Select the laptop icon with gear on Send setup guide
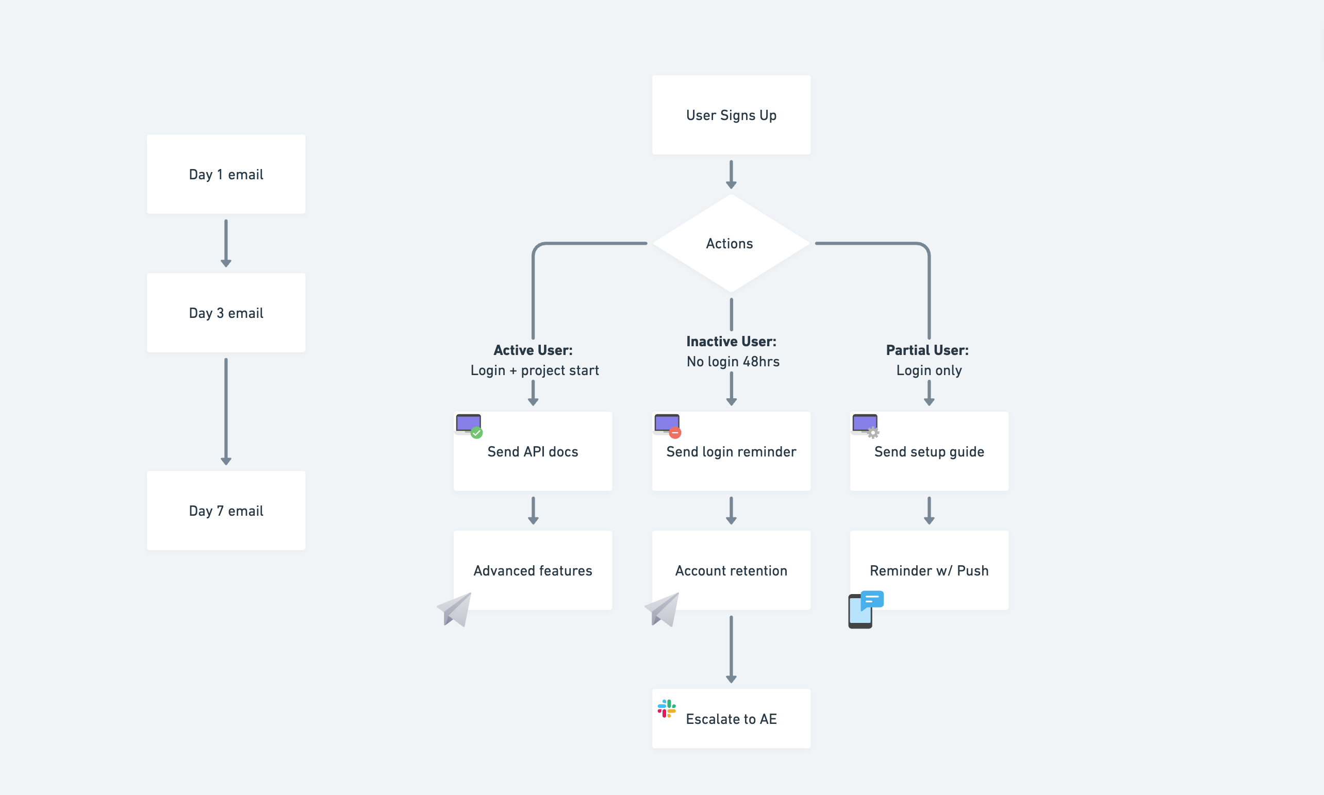This screenshot has height=795, width=1324. (x=864, y=426)
